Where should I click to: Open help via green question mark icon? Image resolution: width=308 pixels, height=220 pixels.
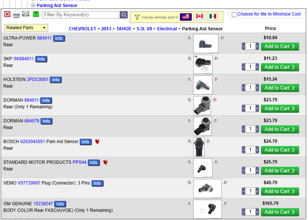[36, 14]
